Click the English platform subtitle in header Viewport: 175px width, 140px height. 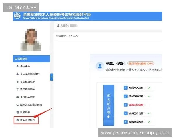[56, 18]
